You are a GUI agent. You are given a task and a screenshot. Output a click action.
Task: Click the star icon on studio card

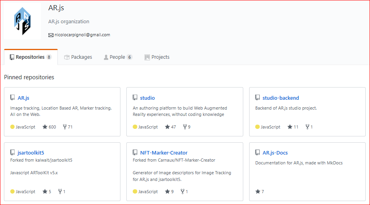[167, 127]
